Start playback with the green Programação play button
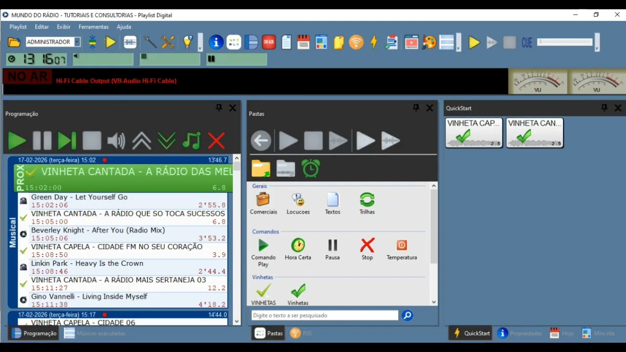 tap(17, 141)
